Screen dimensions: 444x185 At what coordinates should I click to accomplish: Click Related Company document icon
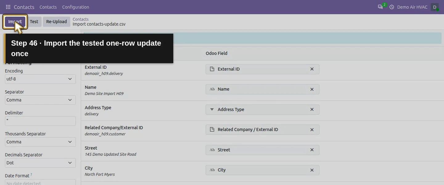(x=212, y=129)
